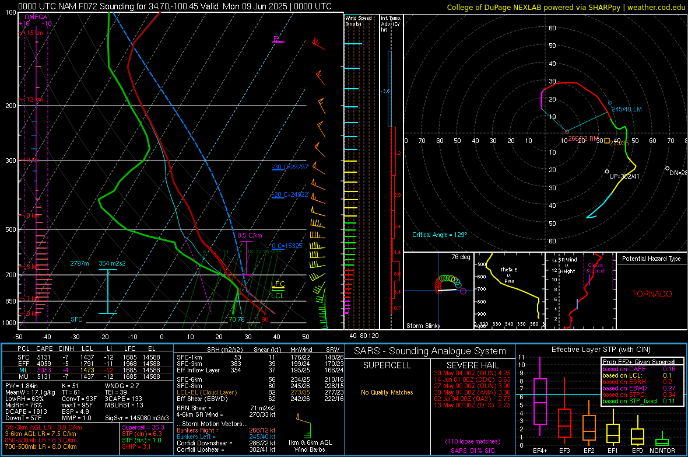Screen dimensions: 688x457
Task: Click the 'based on STP_fixed: 0.11' line
Action: [639, 401]
